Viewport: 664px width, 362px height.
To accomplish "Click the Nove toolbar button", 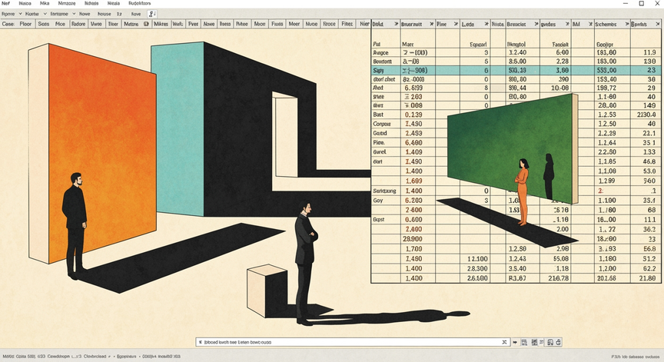I will [136, 14].
